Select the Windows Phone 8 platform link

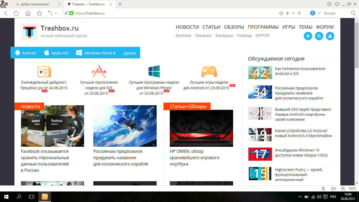point(96,53)
